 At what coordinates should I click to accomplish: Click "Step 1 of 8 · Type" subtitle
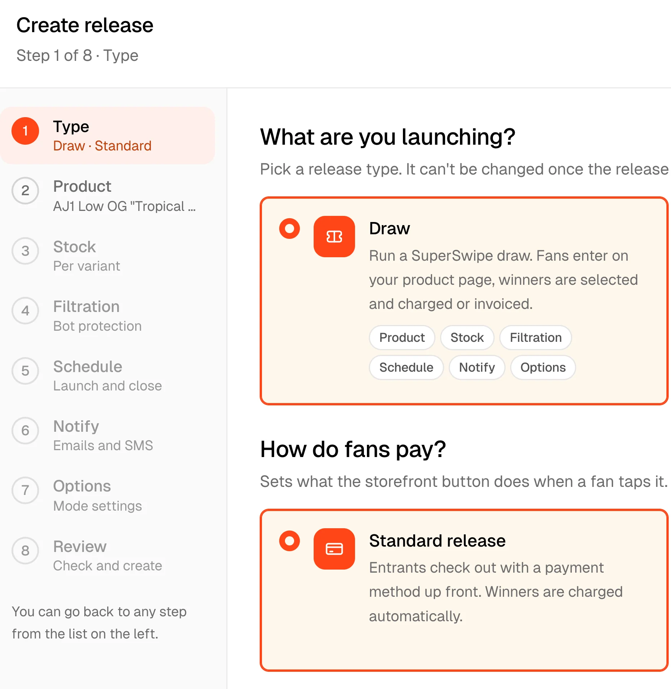click(77, 56)
